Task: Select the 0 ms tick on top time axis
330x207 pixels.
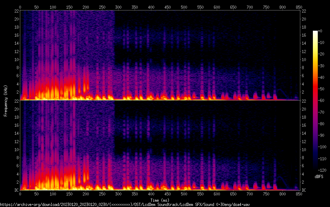Action: click(x=20, y=7)
